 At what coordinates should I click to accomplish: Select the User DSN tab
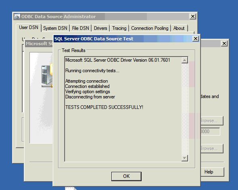pyautogui.click(x=29, y=27)
